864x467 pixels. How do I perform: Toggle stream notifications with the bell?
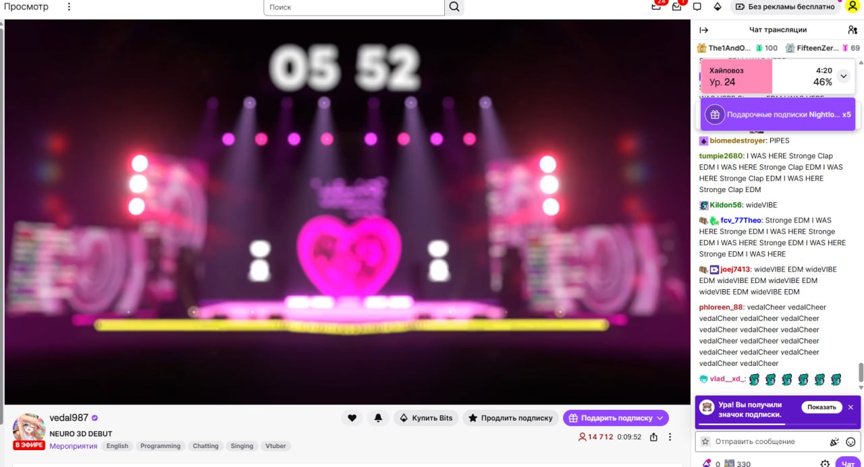378,418
